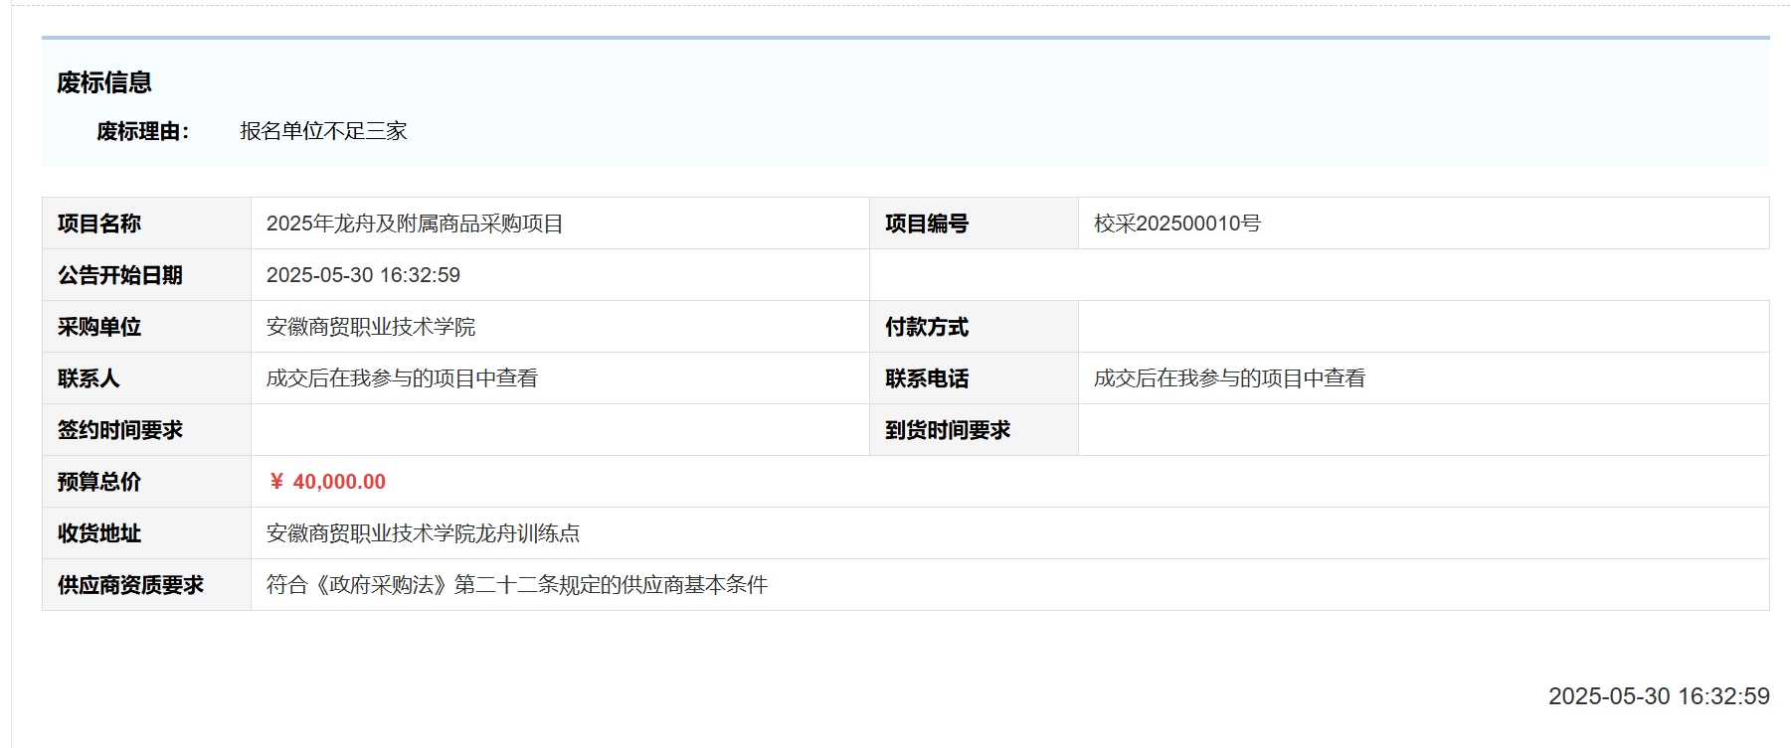The image size is (1791, 748).
Task: Click the project name 2025年龙舟及附属商品采购项目
Action: (415, 224)
